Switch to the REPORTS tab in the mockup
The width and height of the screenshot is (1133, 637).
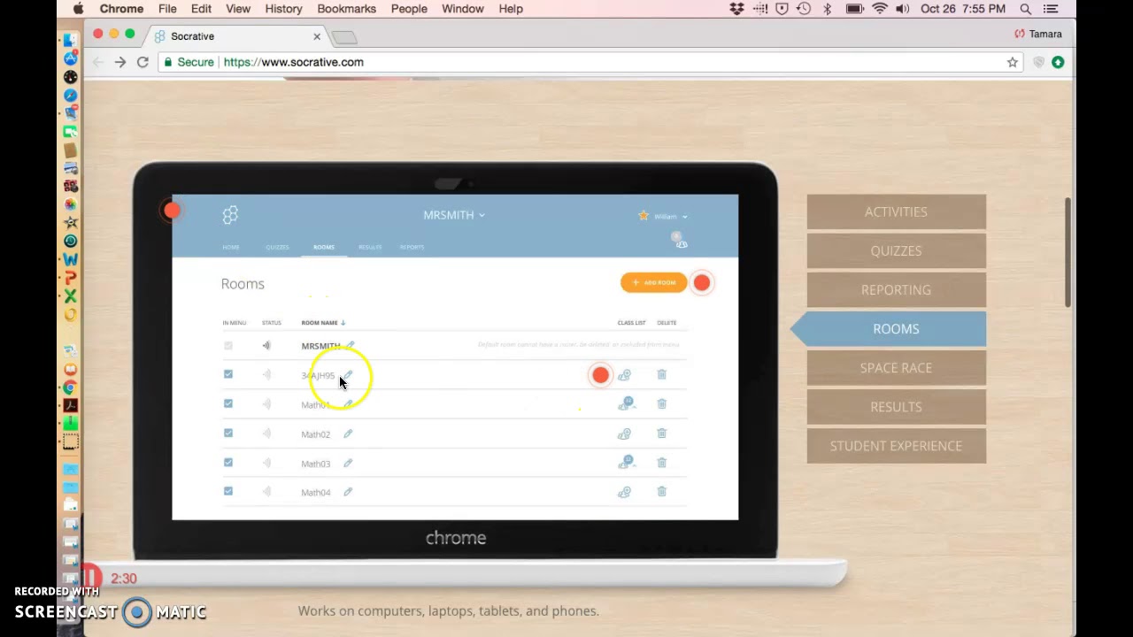click(412, 247)
